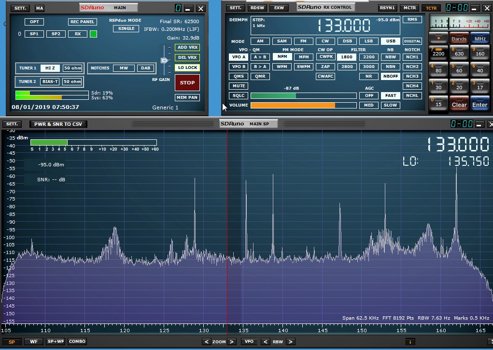This screenshot has height=350, width=493.
Task: Select the 2200 band keypad key
Action: (438, 52)
